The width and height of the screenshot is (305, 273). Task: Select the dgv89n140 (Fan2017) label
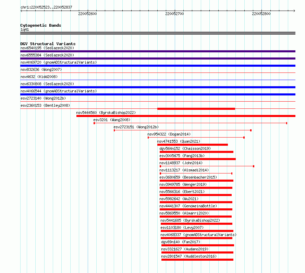181,242
